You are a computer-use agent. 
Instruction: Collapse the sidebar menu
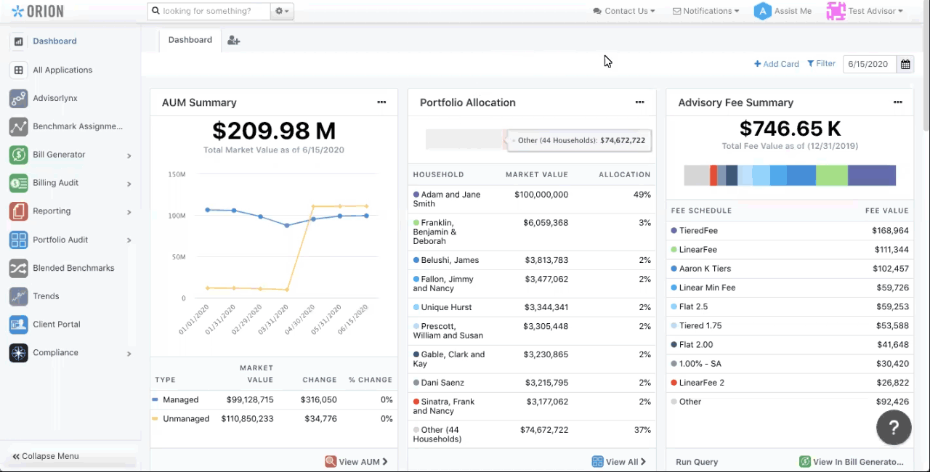point(46,456)
